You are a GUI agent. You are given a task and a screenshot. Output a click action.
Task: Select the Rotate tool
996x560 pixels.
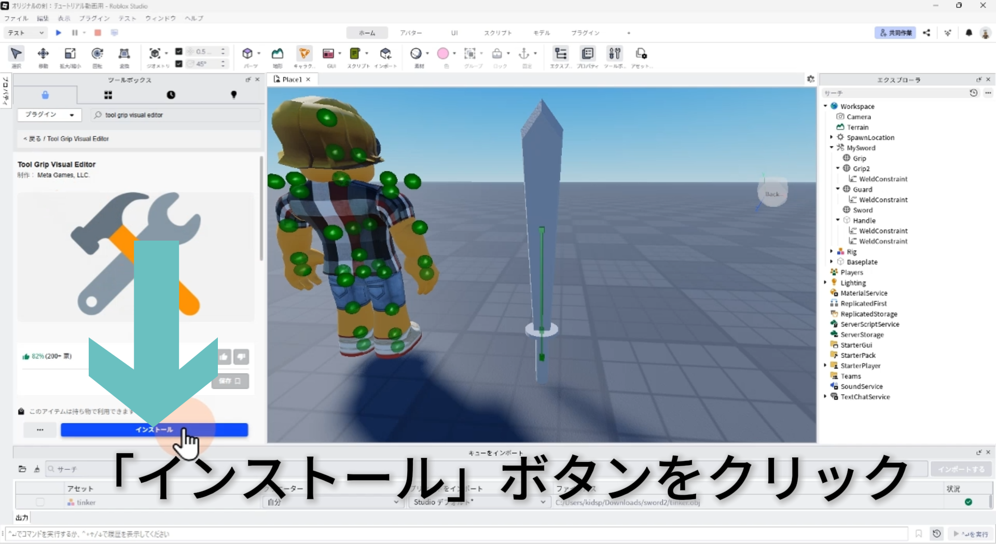point(97,54)
